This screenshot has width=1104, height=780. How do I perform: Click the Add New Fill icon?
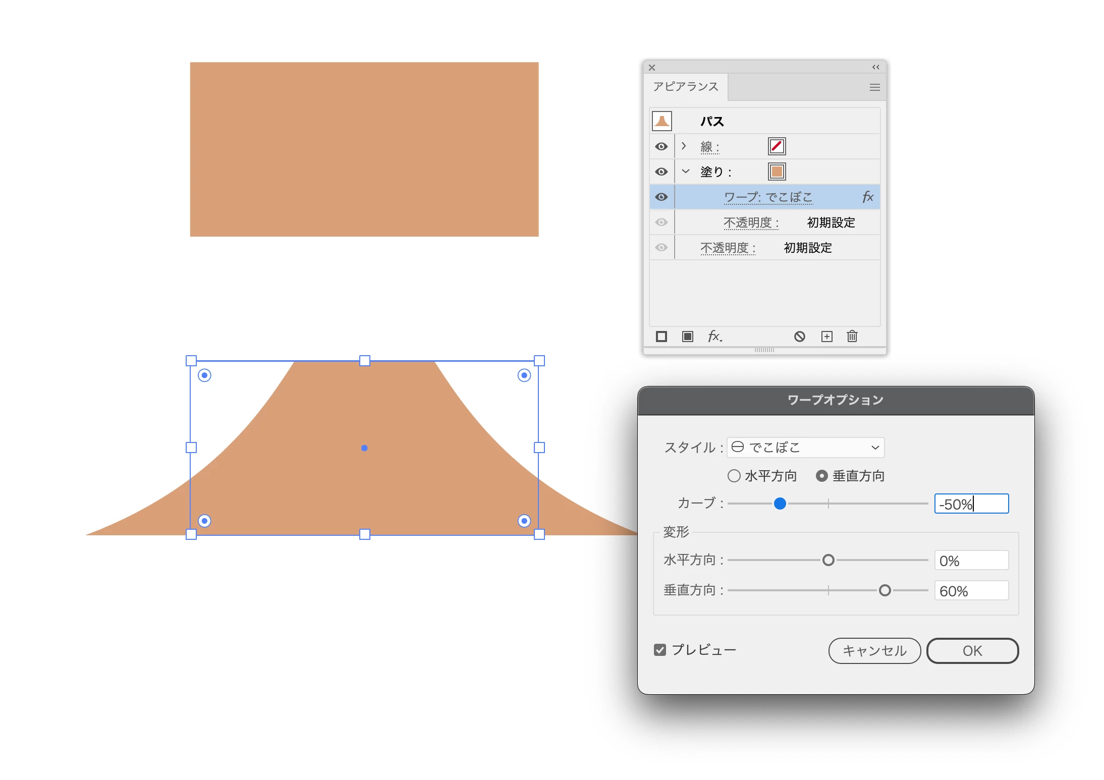(x=687, y=337)
